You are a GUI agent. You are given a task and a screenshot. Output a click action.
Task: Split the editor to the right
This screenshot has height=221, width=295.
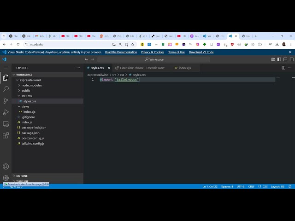(x=283, y=68)
